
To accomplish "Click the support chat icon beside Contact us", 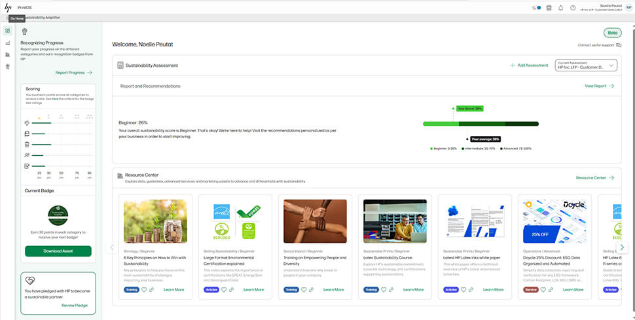I will click(x=619, y=45).
